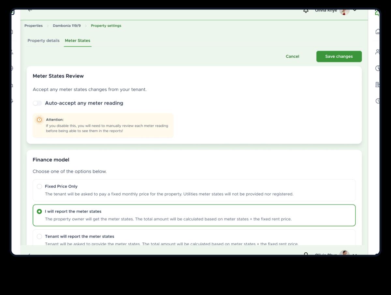This screenshot has height=295, width=391.
Task: Open the pie chart icon in right sidebar
Action: 378,68
